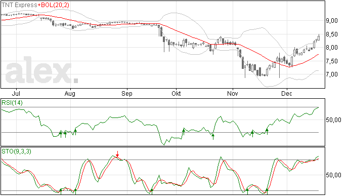The image size is (349, 196).
Task: Click the 50,00 label of the RSI panel
Action: [x=333, y=120]
